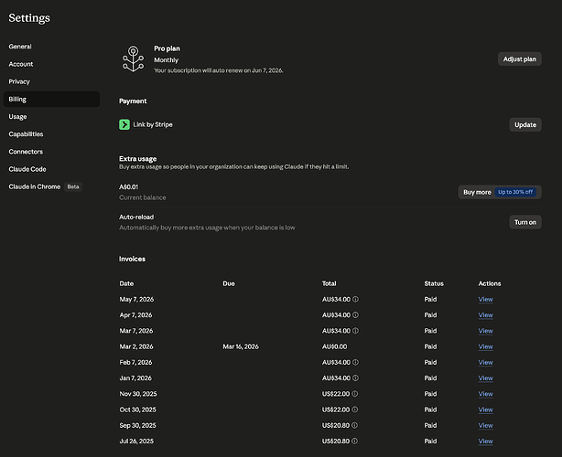
Task: Click Paid status for Mar 2, 2026
Action: click(430, 346)
